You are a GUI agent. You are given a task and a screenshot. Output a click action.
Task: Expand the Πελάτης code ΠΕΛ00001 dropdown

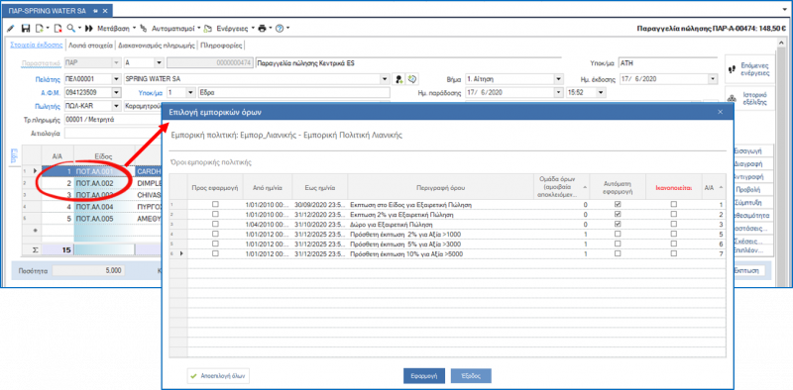pyautogui.click(x=116, y=79)
